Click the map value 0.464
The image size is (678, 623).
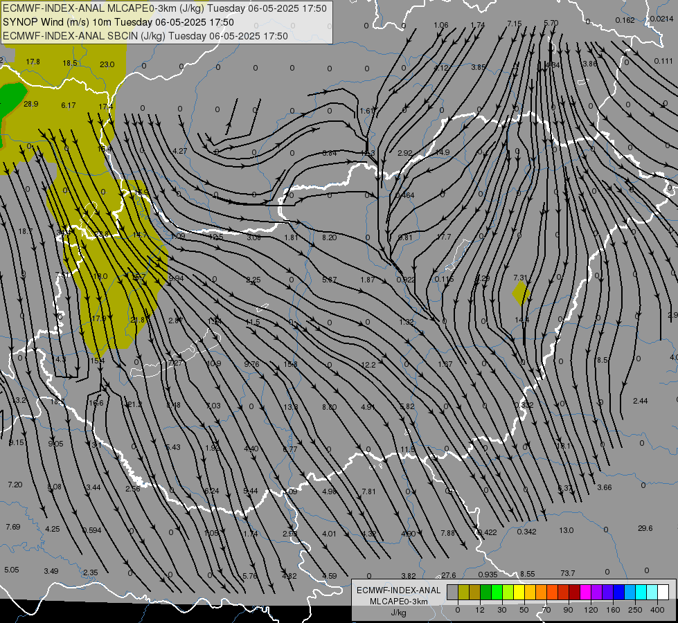404,195
